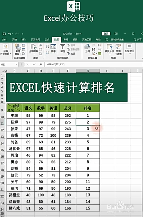Click the cancel X icon in formula bar
Image resolution: width=143 pixels, height=217 pixels.
click(x=27, y=64)
